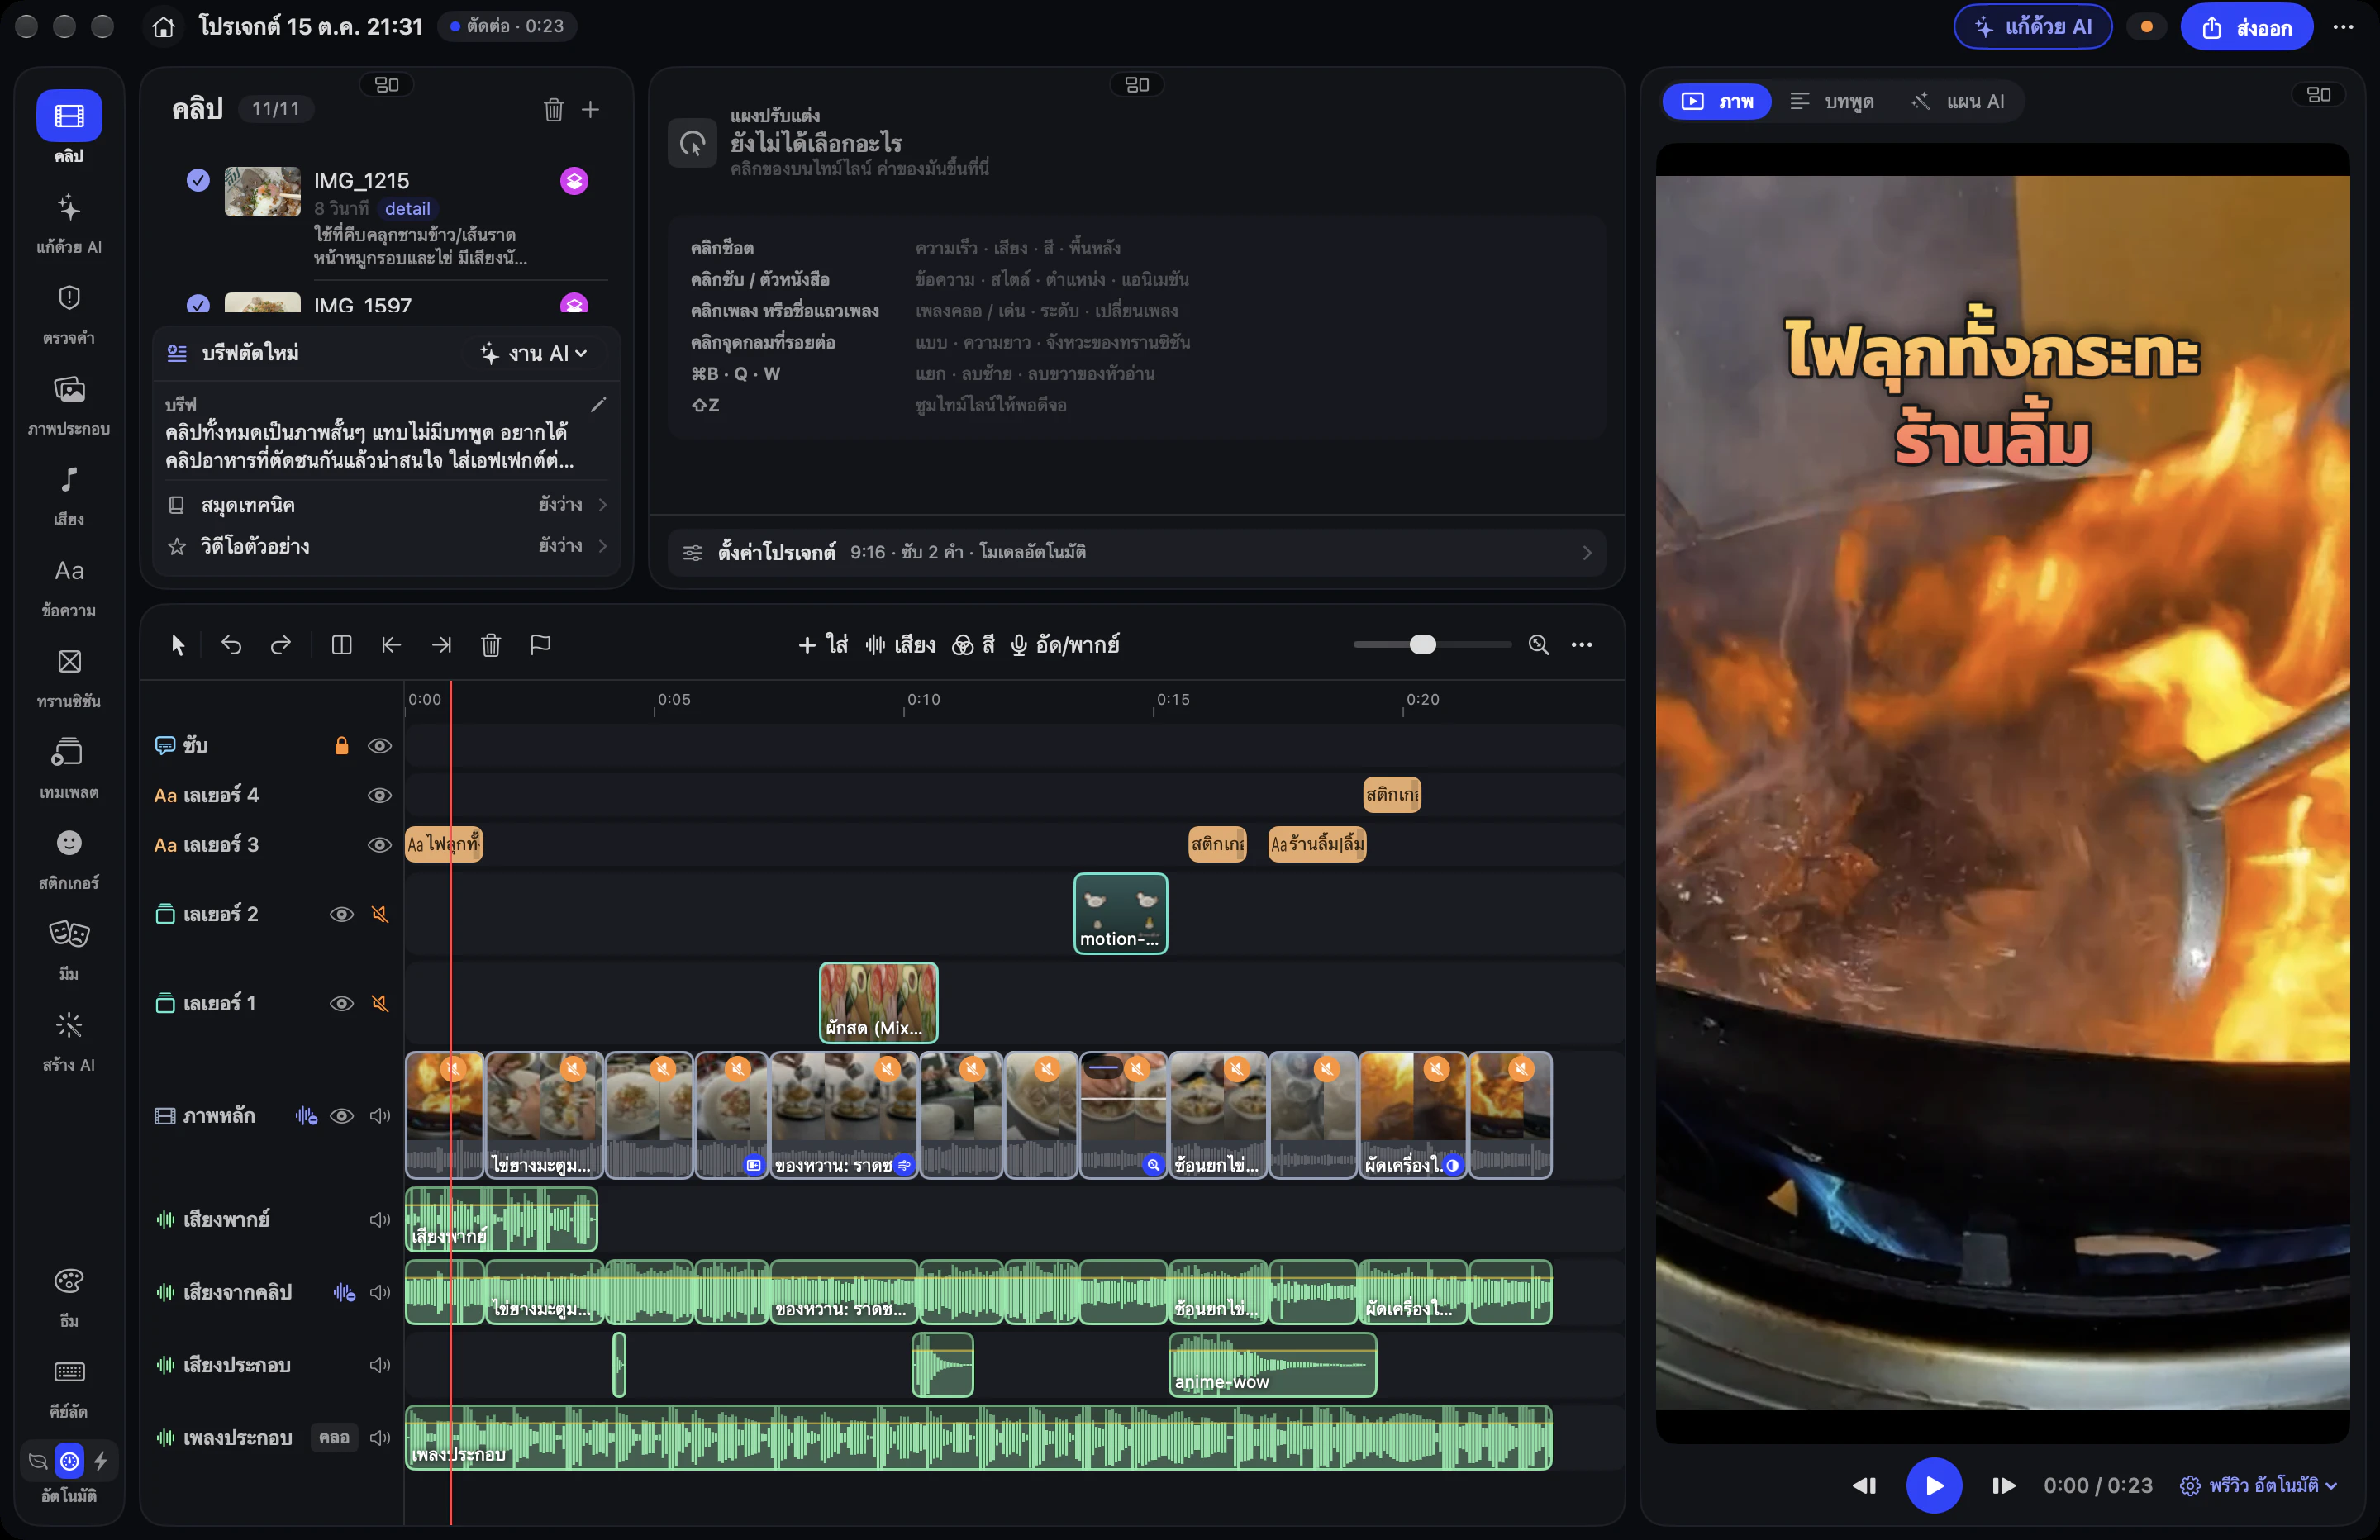The height and width of the screenshot is (1540, 2380).
Task: Click the trim-to-start arrow icon
Action: point(391,645)
